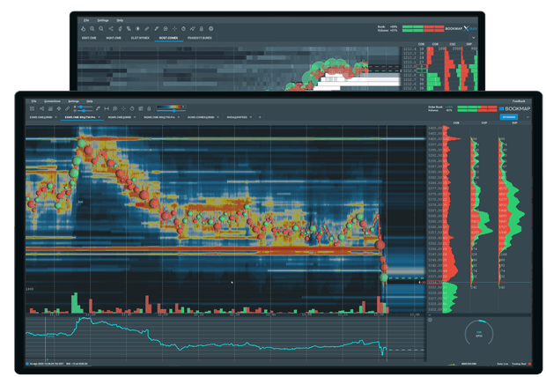Open the Settings menu in the back window
The width and height of the screenshot is (546, 377).
(103, 20)
